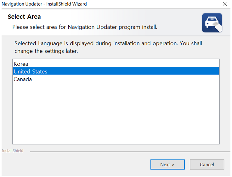
Task: Click the 'change the settings later' text line
Action: click(x=46, y=51)
